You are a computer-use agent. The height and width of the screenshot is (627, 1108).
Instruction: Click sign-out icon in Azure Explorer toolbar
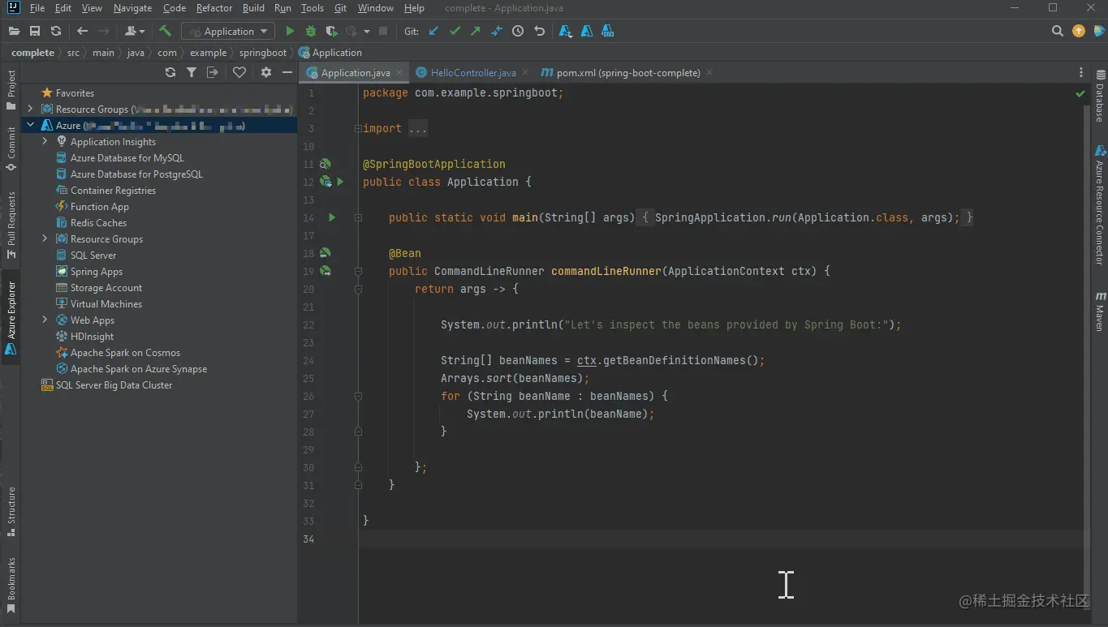click(x=213, y=72)
